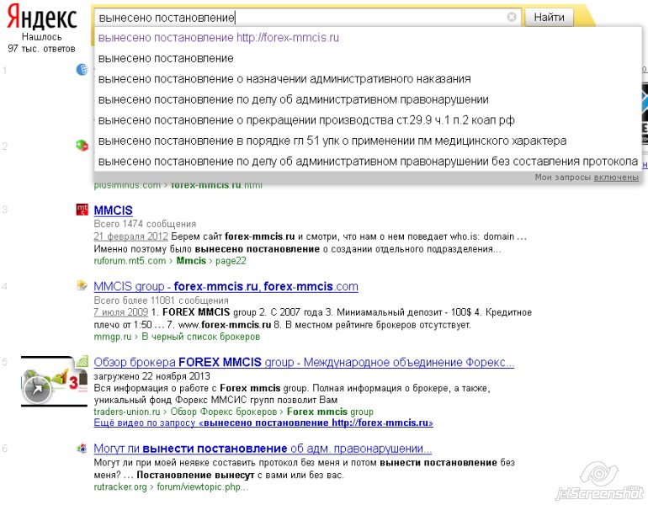Click 'В черный список брокеров' breadcrumb

click(x=201, y=337)
